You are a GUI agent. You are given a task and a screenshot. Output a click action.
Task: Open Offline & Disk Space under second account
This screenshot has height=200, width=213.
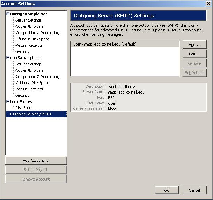pos(32,83)
